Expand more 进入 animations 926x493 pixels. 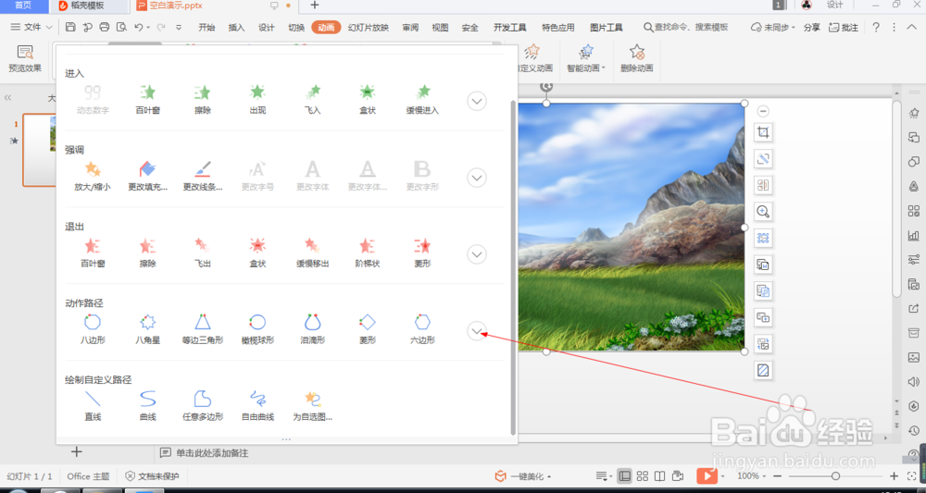click(477, 101)
